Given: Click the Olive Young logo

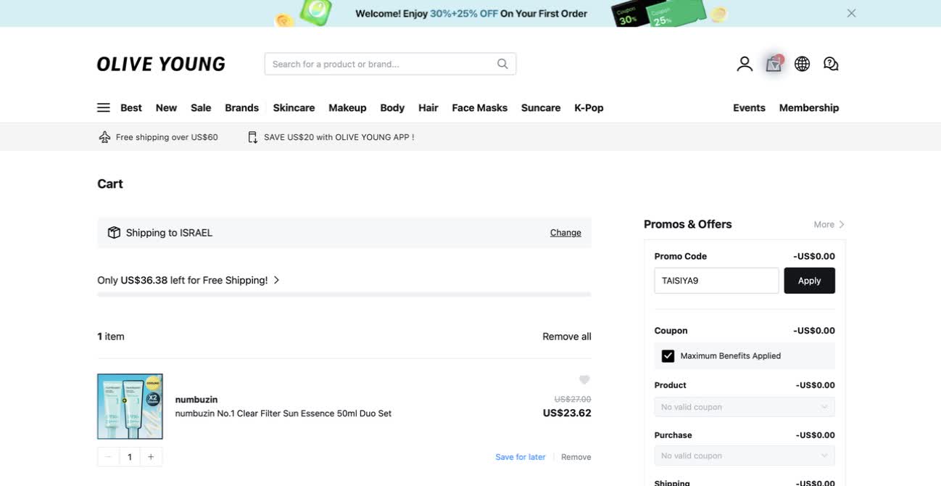Looking at the screenshot, I should coord(161,64).
